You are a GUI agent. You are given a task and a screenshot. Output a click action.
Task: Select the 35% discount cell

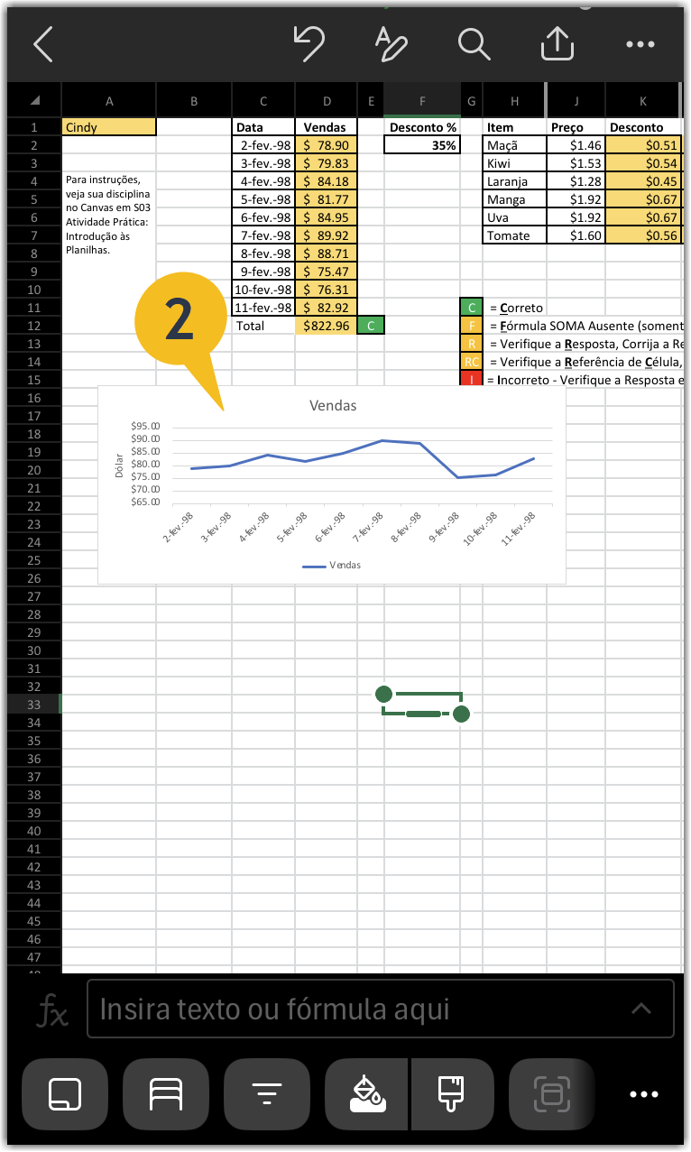click(422, 145)
